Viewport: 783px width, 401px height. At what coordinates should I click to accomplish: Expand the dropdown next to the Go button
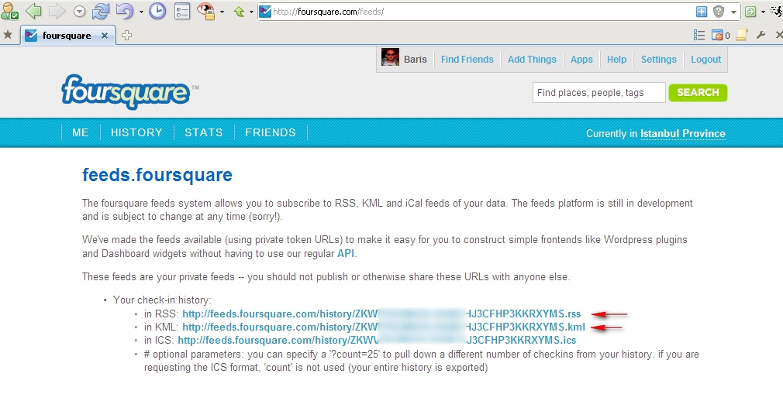[763, 12]
